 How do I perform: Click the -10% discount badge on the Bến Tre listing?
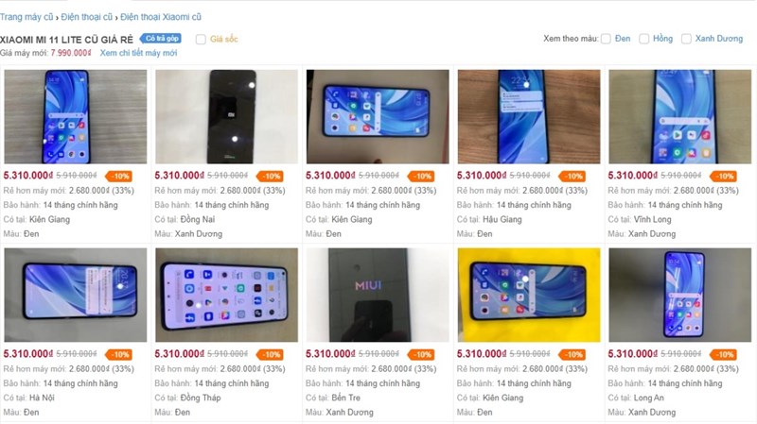421,354
